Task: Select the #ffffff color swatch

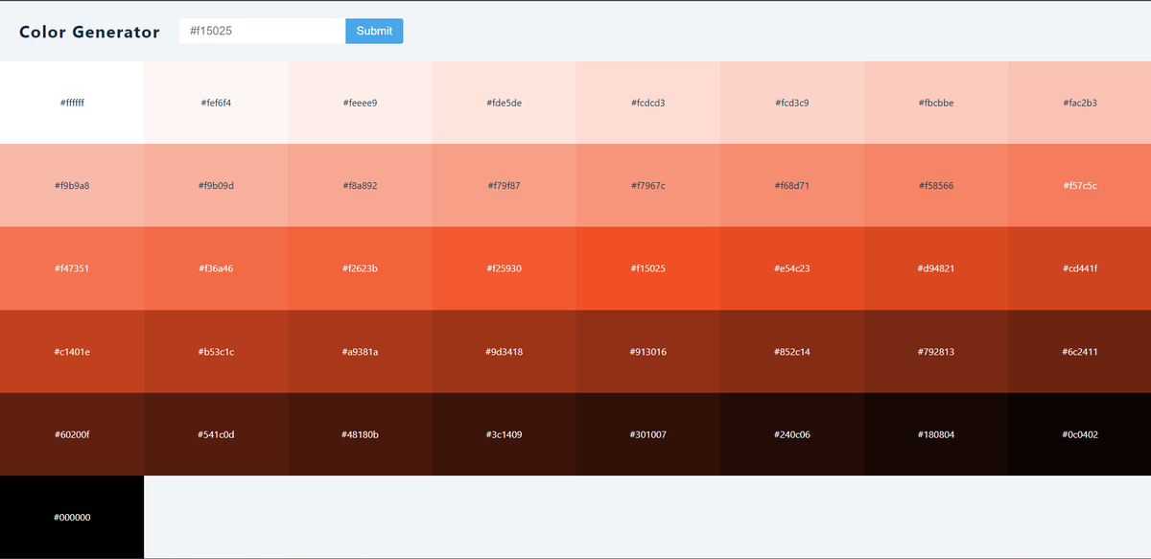Action: [72, 103]
